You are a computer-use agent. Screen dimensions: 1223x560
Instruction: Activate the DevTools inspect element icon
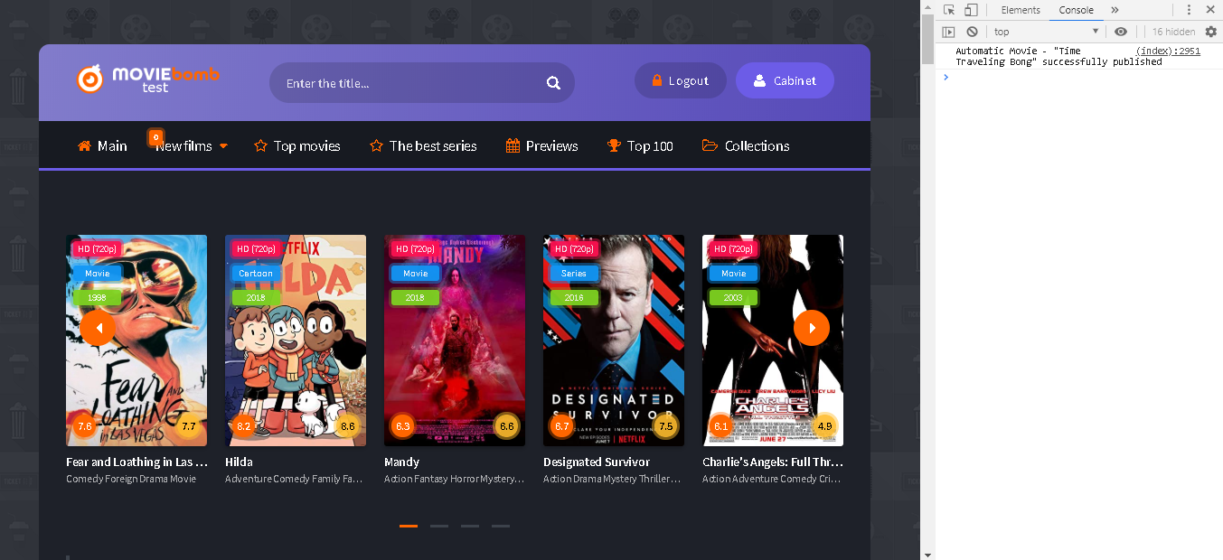(x=949, y=10)
